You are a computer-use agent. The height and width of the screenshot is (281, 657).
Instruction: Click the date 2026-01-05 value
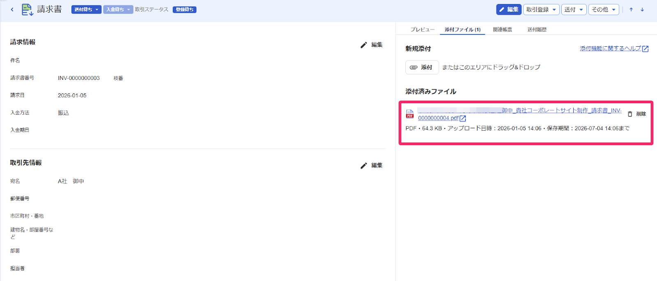point(72,95)
